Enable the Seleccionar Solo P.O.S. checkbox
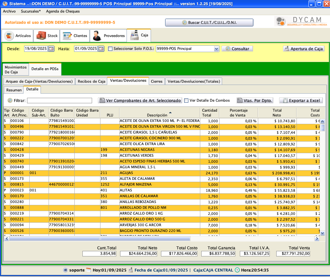Screen dimensions: 330x277 coord(110,49)
